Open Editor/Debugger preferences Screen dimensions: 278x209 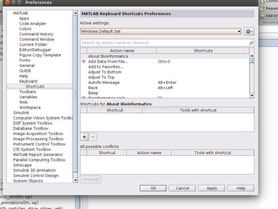[35, 50]
